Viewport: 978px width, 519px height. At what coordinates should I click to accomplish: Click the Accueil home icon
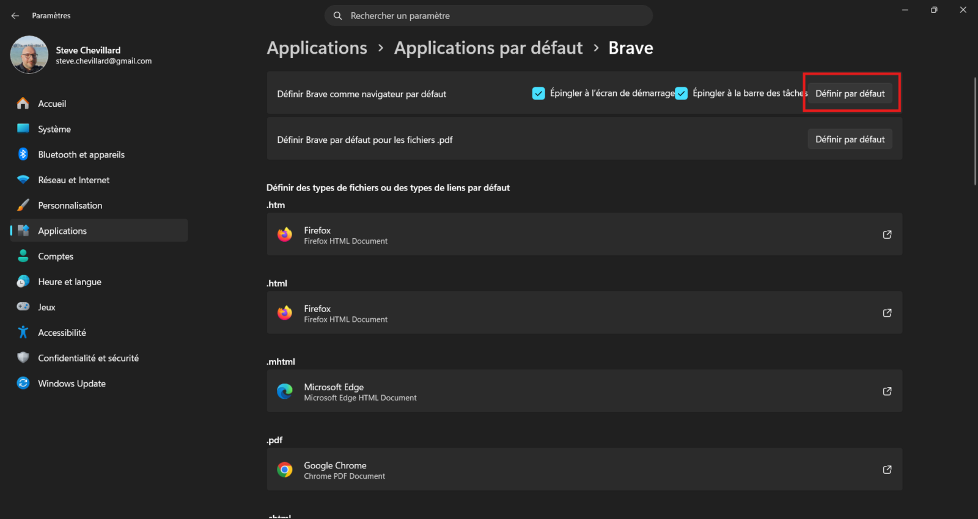click(23, 104)
